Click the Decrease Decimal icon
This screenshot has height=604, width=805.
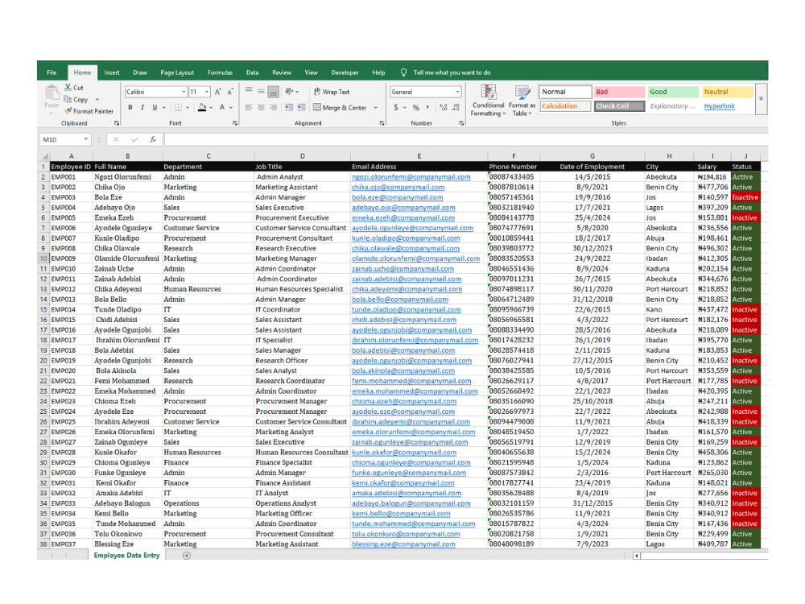click(456, 107)
